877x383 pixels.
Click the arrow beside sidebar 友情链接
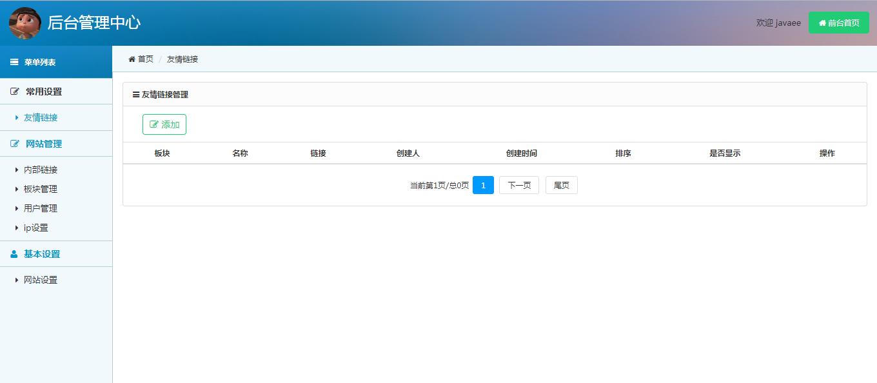tap(17, 118)
